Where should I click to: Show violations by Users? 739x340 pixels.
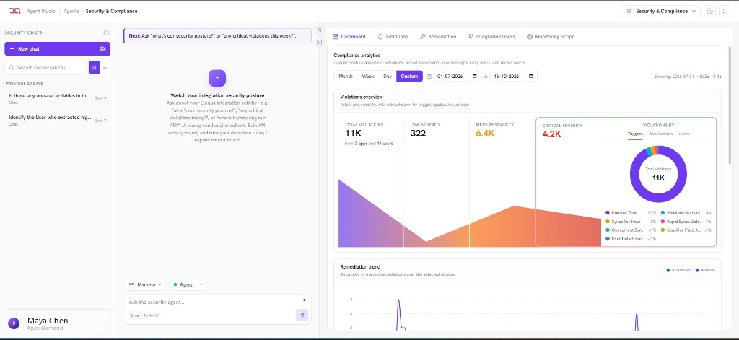click(684, 134)
